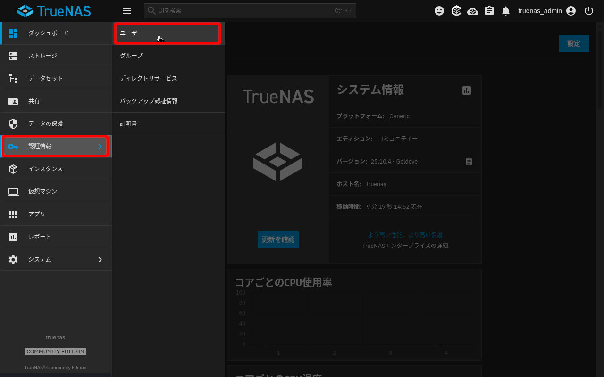Click the Instances cube icon

(13, 169)
